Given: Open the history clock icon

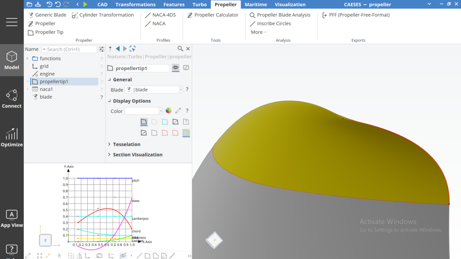Looking at the screenshot, I should (50, 4).
